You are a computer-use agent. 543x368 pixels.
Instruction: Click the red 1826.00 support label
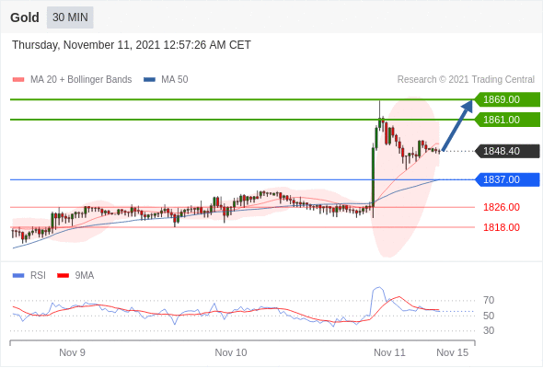click(x=502, y=207)
